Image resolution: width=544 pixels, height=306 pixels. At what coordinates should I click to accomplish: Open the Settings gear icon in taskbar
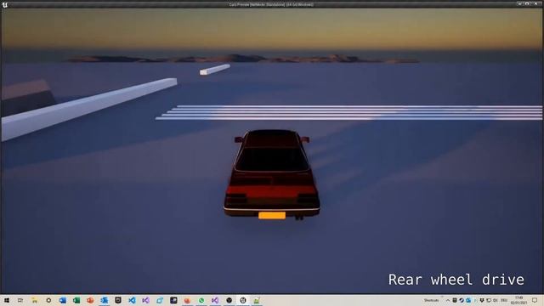tap(48, 300)
